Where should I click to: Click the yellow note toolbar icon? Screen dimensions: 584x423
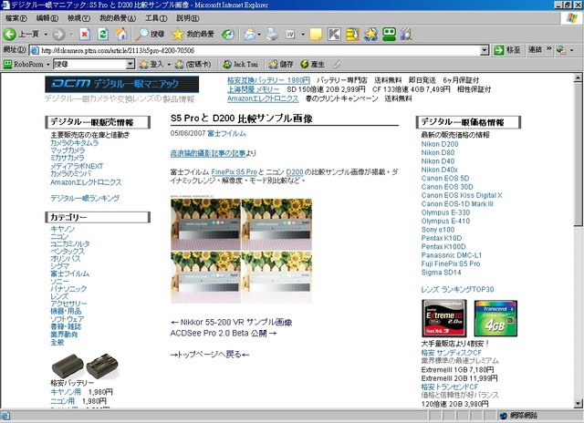click(316, 35)
